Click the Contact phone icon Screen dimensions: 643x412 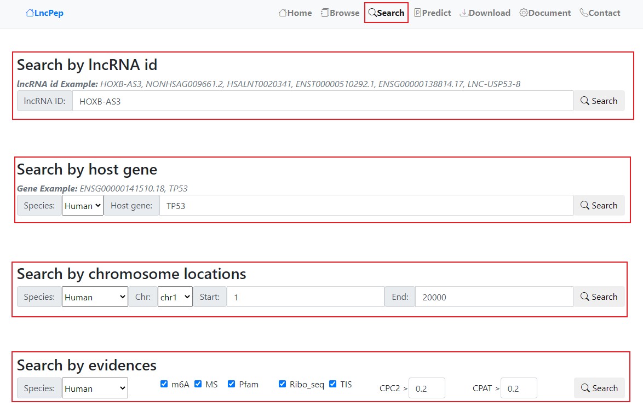[584, 13]
